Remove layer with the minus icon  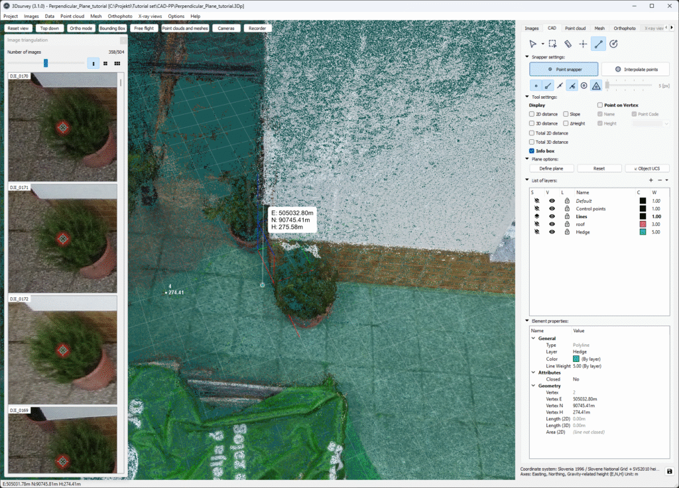[x=660, y=180]
